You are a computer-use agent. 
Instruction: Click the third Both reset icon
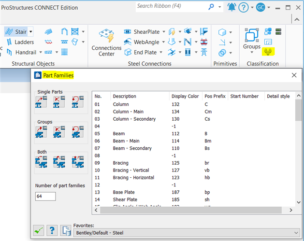[x=78, y=162]
